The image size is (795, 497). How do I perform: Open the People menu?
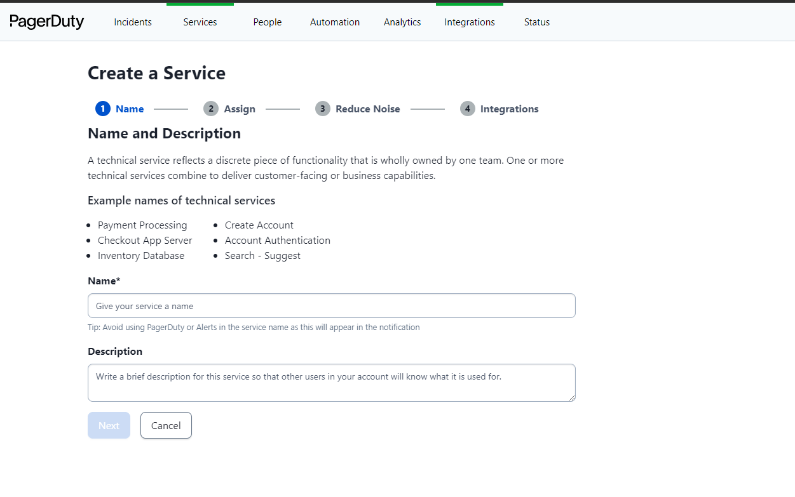pos(268,22)
